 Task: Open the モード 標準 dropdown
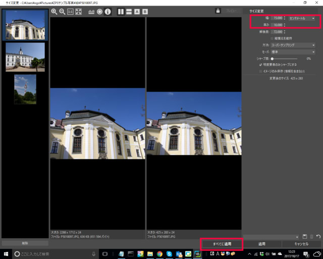[x=292, y=52]
